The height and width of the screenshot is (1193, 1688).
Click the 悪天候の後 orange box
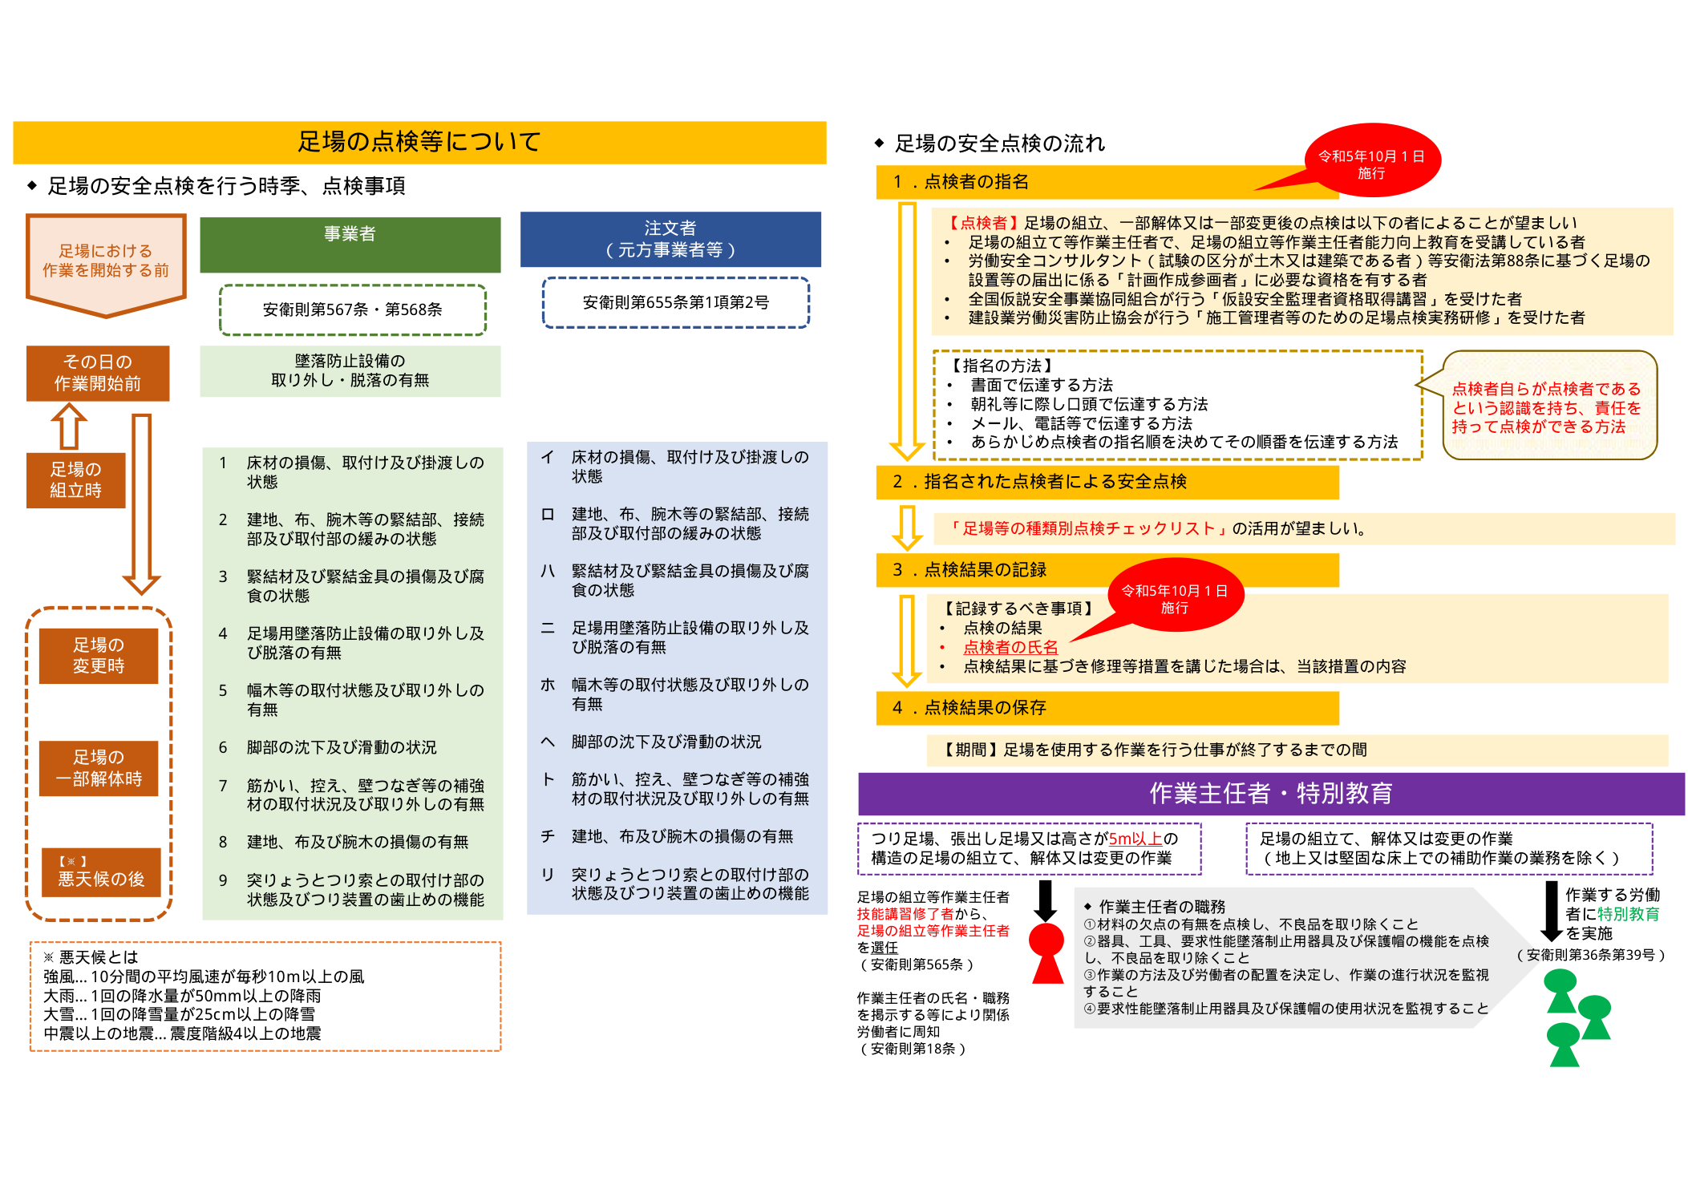point(101,871)
